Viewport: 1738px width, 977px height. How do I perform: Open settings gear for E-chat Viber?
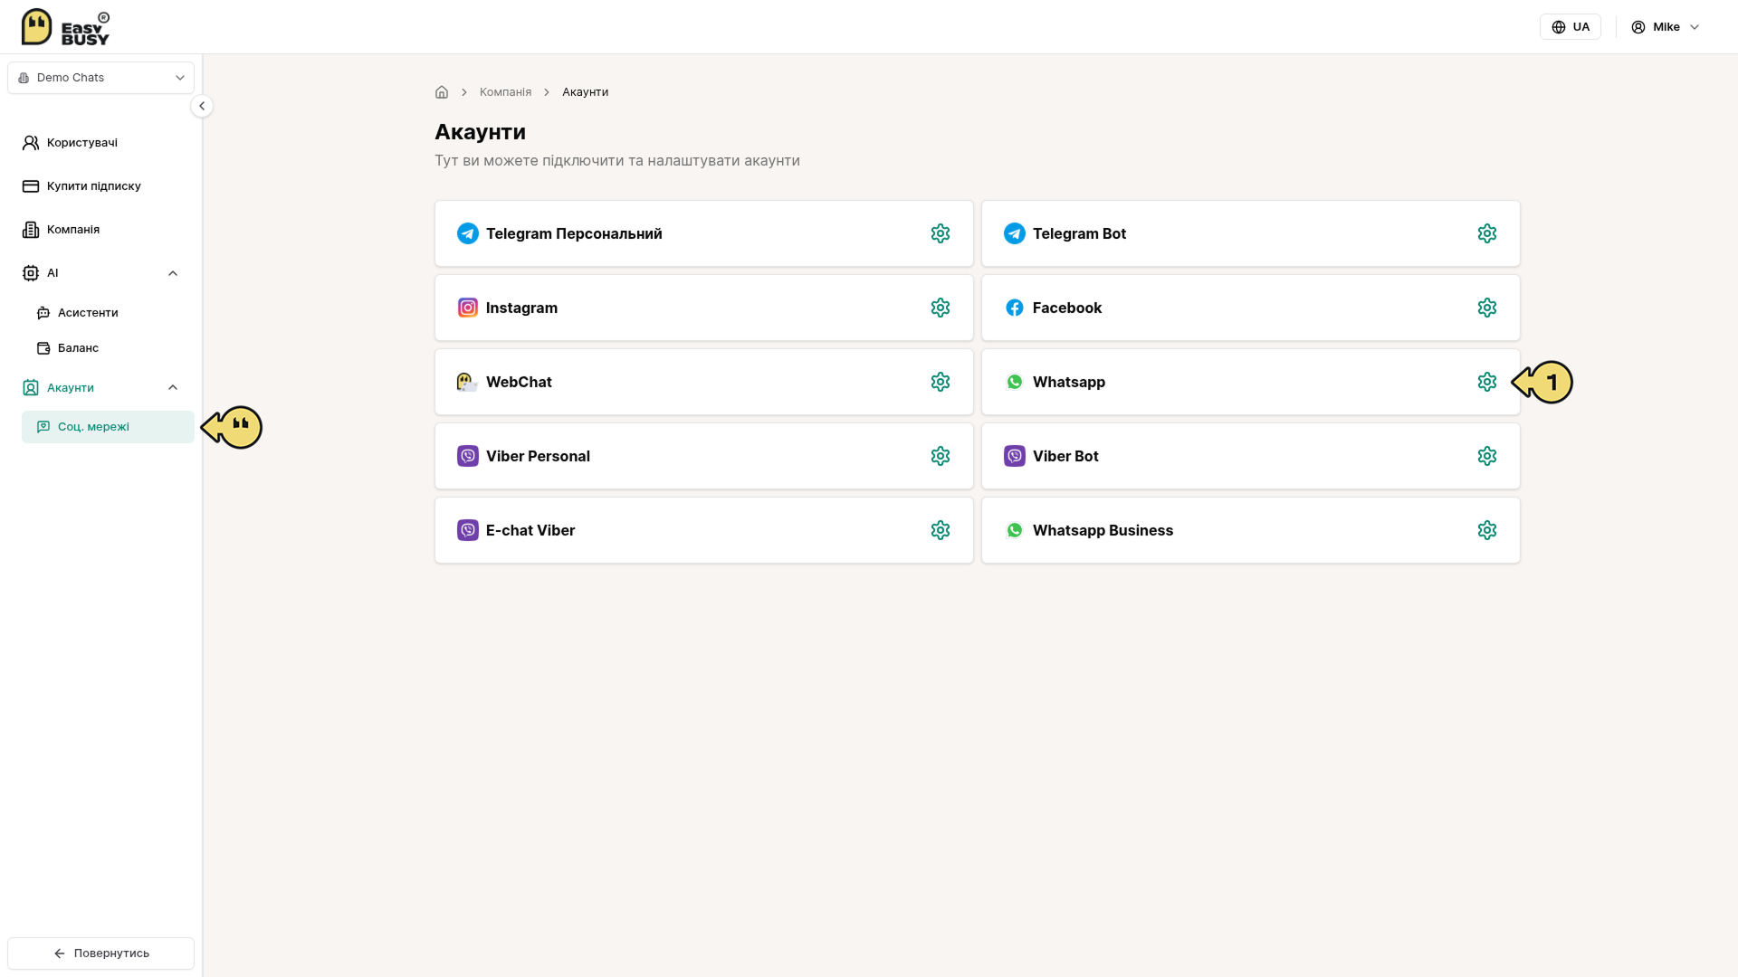pyautogui.click(x=941, y=530)
